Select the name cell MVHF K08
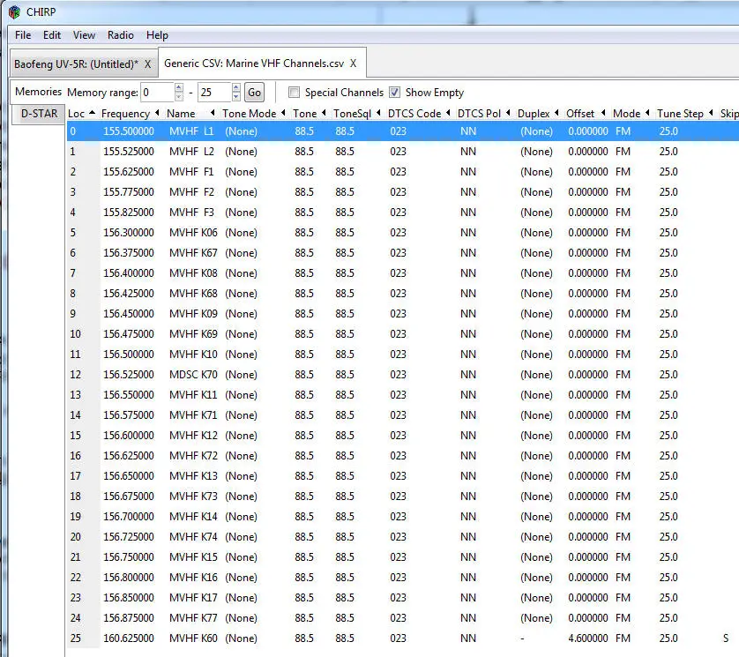739x657 pixels. pos(193,273)
